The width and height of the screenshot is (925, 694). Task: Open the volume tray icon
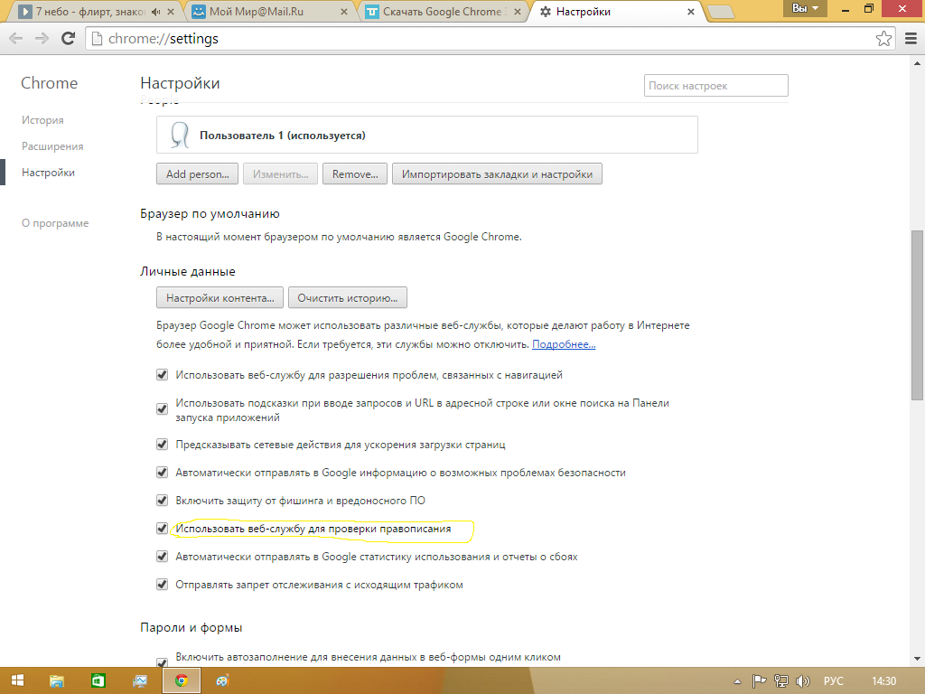[802, 681]
